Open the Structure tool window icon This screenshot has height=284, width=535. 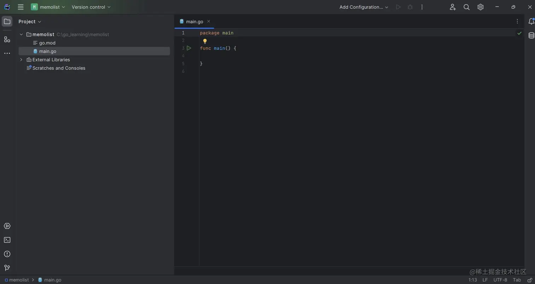tap(7, 39)
